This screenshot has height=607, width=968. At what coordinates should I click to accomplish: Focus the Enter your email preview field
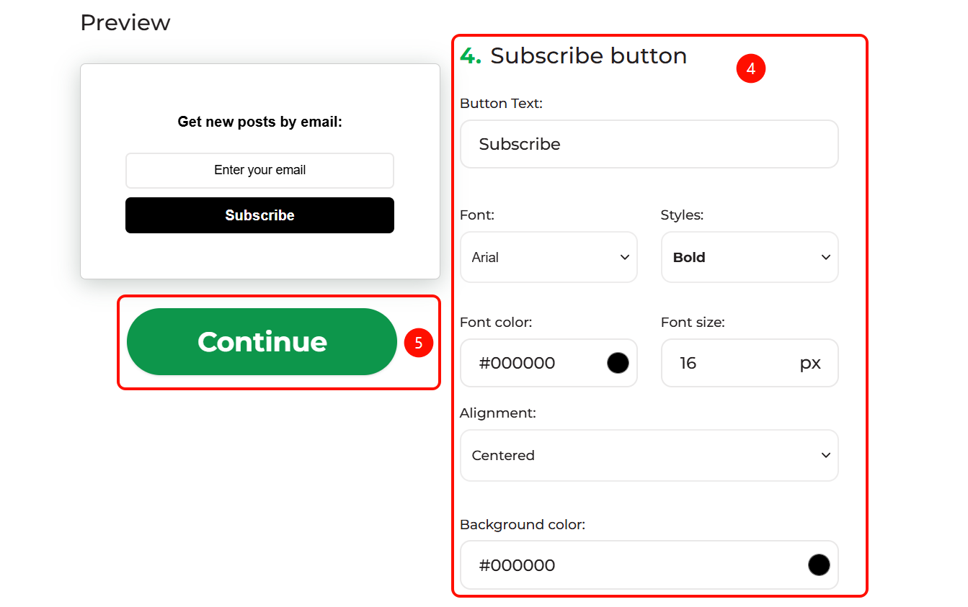[x=259, y=171]
